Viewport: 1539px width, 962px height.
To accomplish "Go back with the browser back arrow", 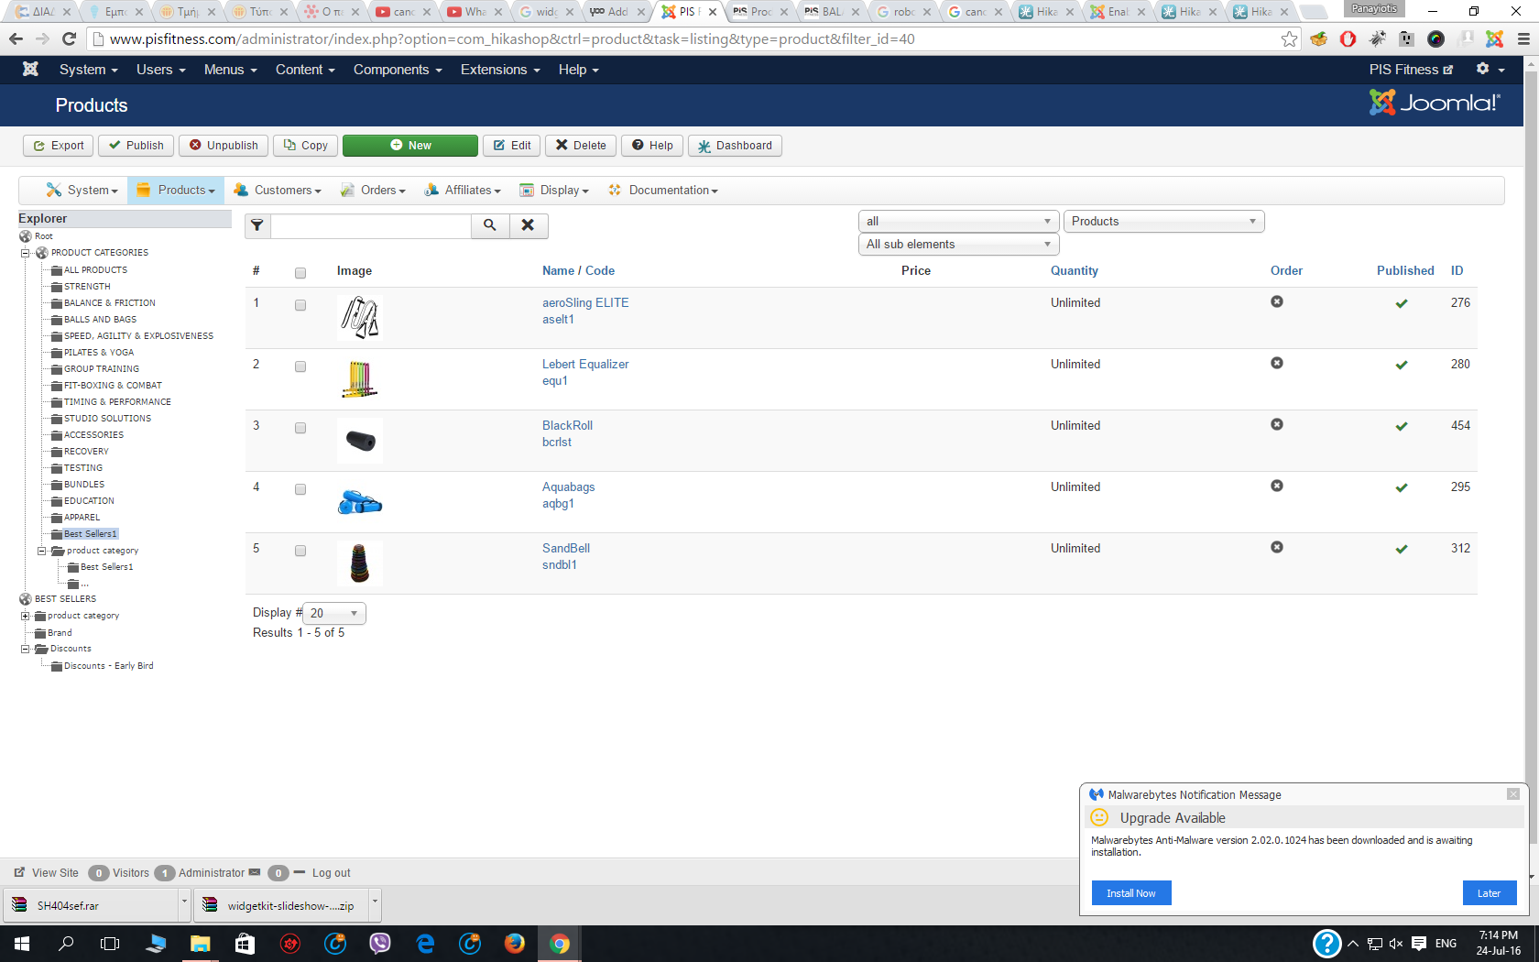I will [x=16, y=38].
